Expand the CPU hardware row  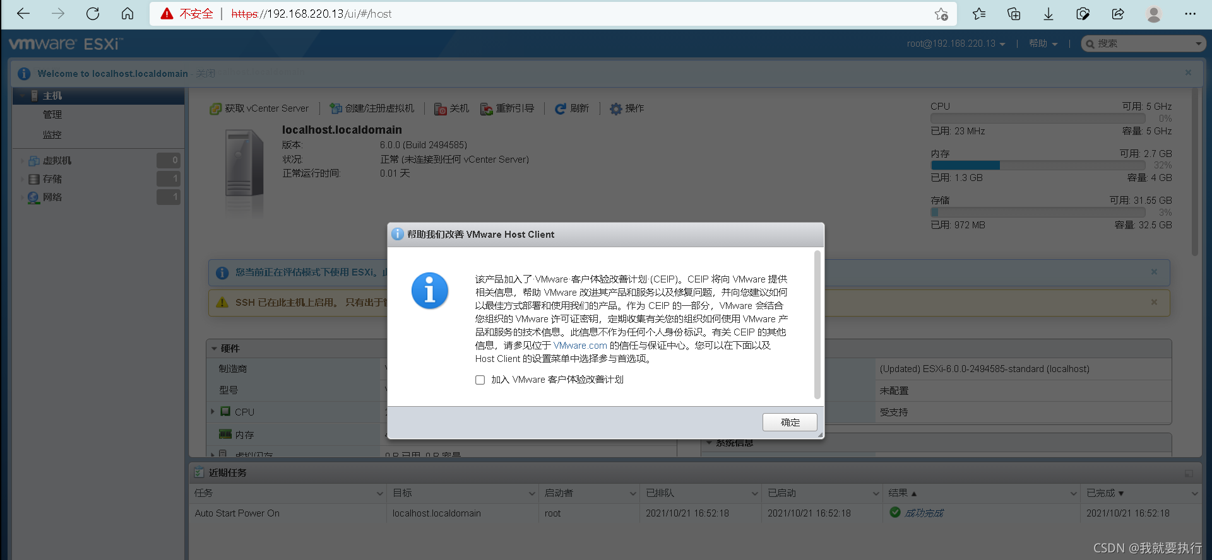tap(213, 412)
